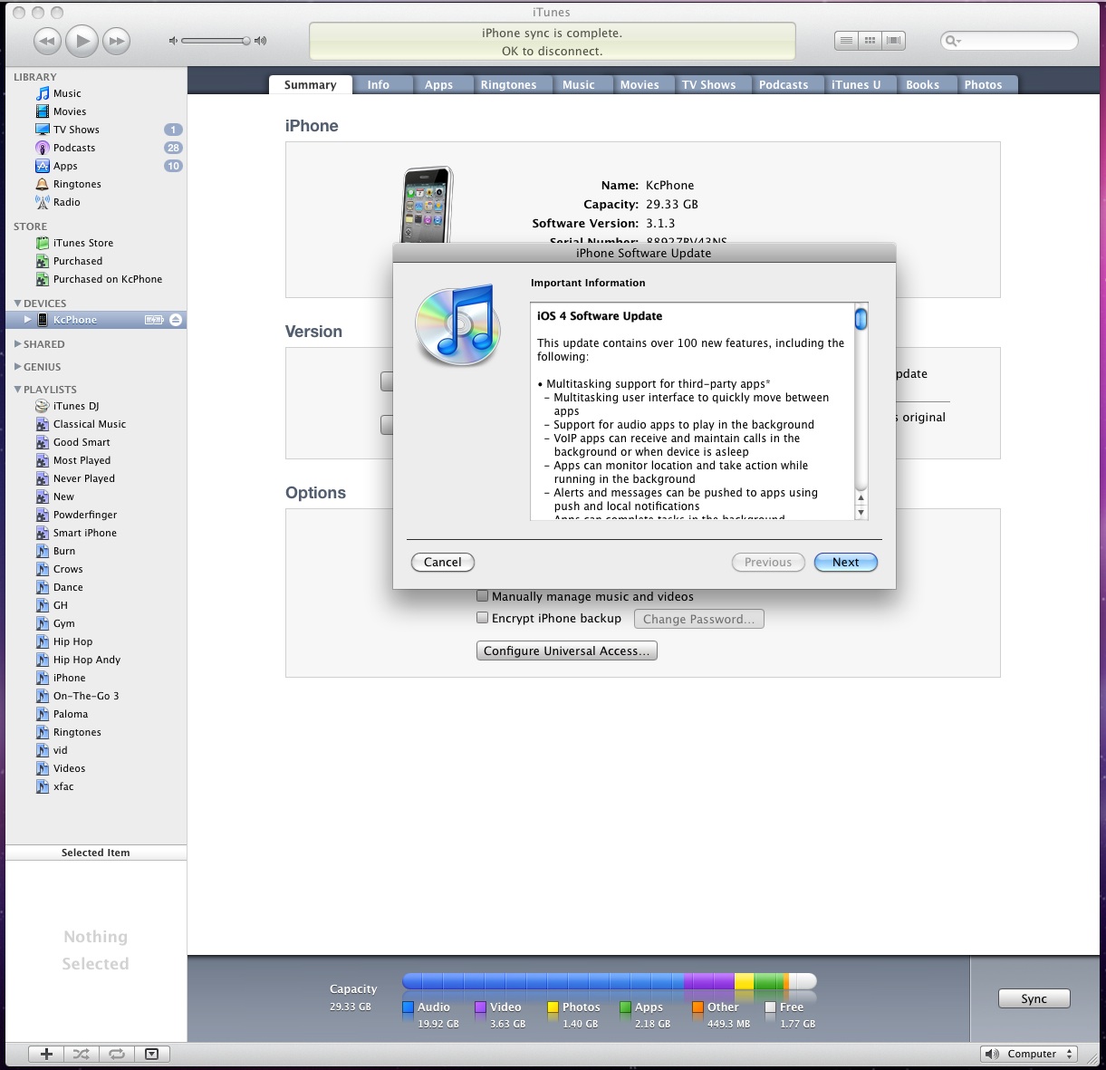Switch to the Apps tab
This screenshot has height=1070, width=1106.
438,85
